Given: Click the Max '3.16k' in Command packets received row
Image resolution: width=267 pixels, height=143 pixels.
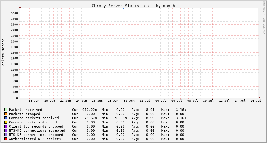Looking at the screenshot, I should point(181,118).
